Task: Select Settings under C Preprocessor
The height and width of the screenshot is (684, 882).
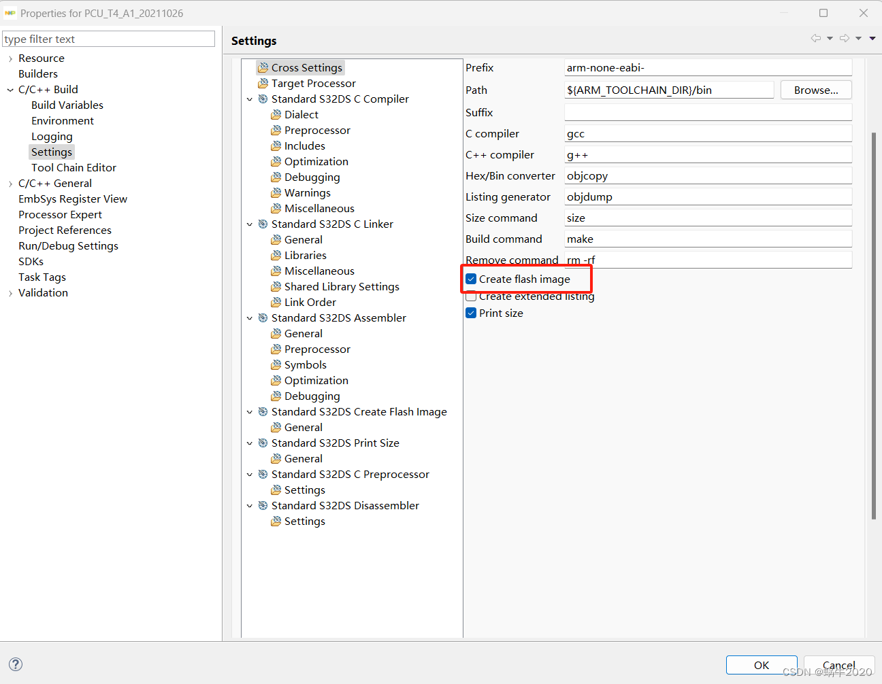Action: [305, 490]
